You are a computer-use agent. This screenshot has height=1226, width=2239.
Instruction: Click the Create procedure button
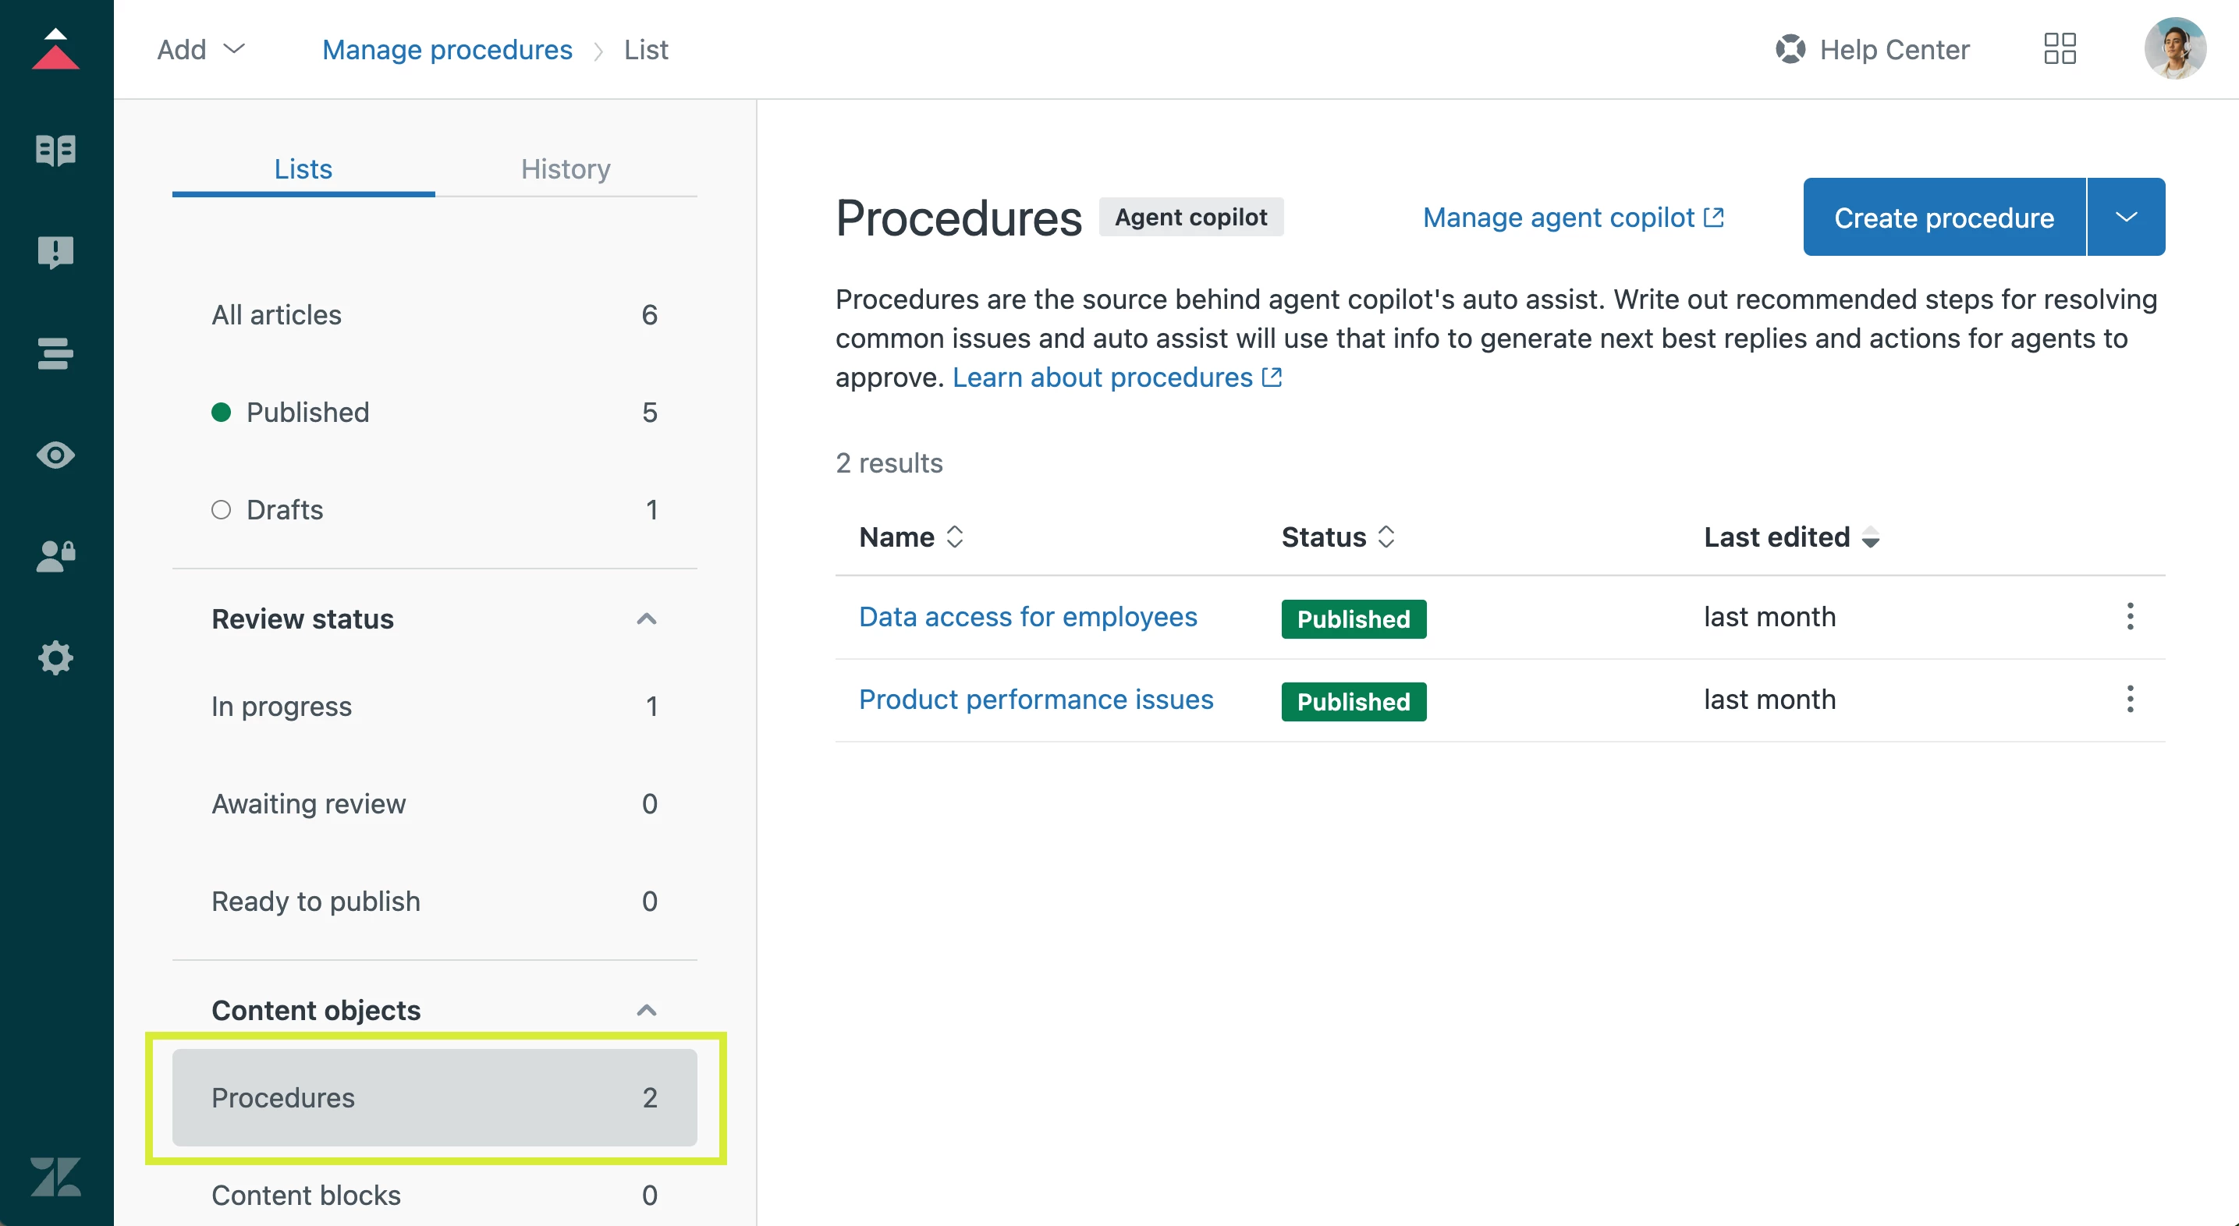pos(1943,218)
